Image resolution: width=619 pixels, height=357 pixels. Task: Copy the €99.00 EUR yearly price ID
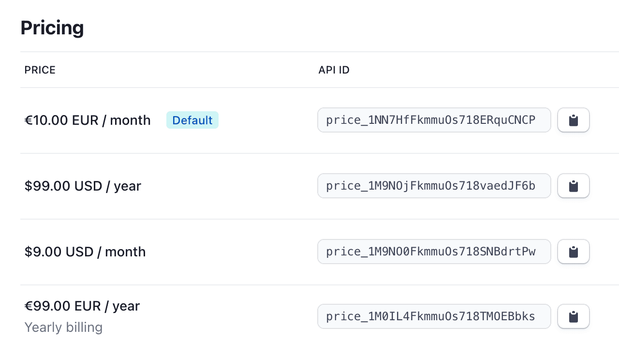[574, 316]
